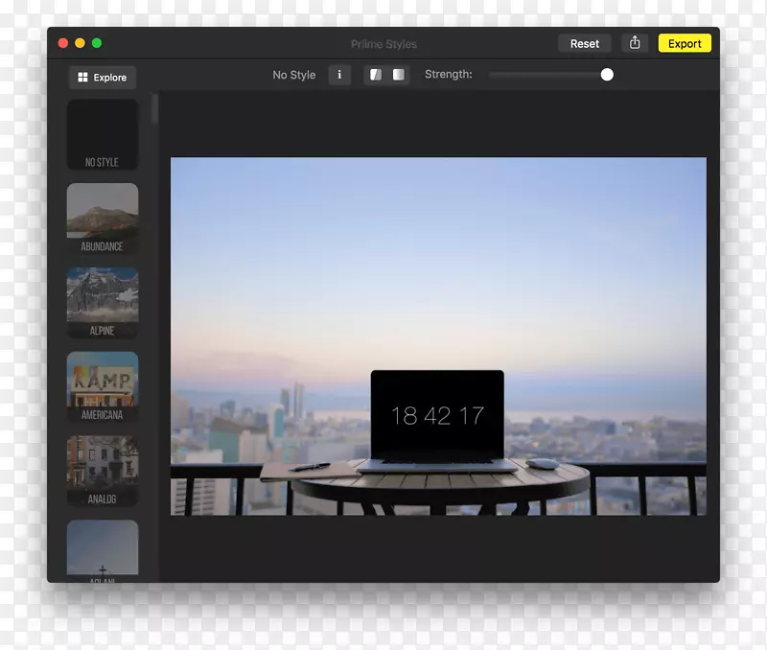Enable split before/after compare view
767x650 pixels.
pyautogui.click(x=376, y=75)
